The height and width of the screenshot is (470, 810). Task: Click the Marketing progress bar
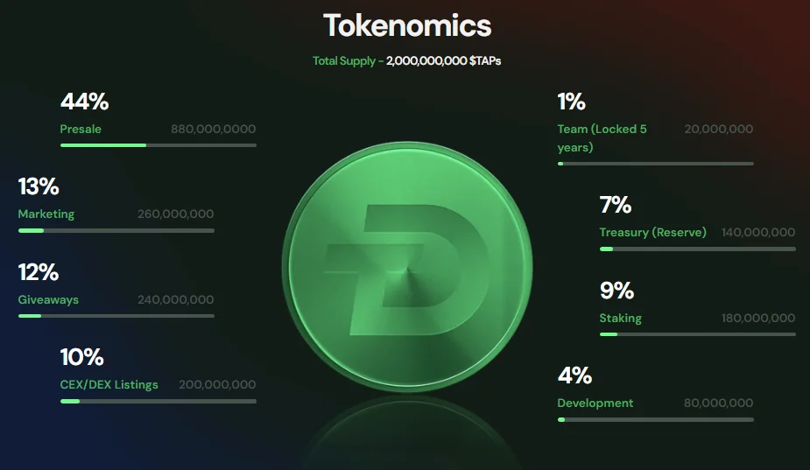(x=116, y=230)
